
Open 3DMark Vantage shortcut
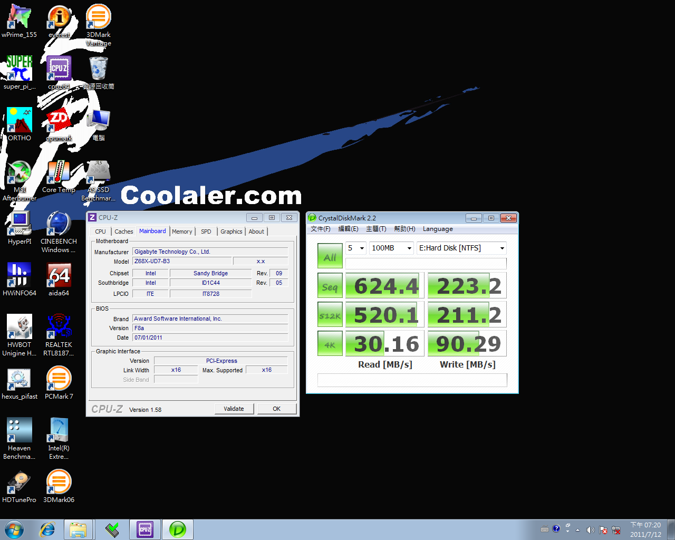(99, 25)
